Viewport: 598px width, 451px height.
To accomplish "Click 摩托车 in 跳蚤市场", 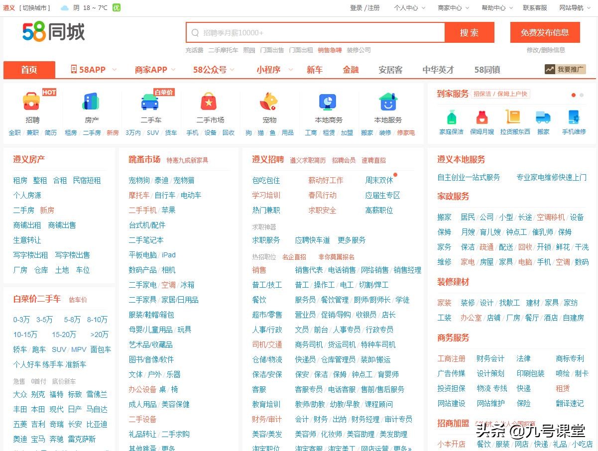I will coord(139,195).
